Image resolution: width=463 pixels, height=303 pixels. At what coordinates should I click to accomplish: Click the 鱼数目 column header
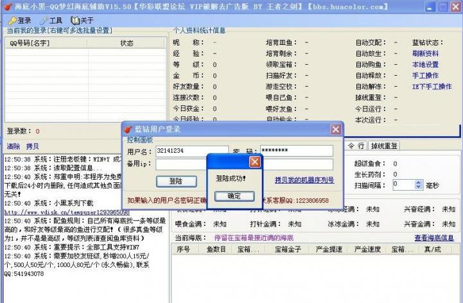216,249
